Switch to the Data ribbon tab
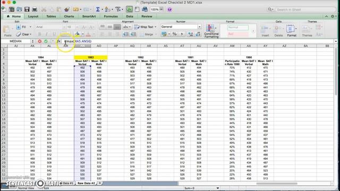This screenshot has width=340, height=191. 130,16
